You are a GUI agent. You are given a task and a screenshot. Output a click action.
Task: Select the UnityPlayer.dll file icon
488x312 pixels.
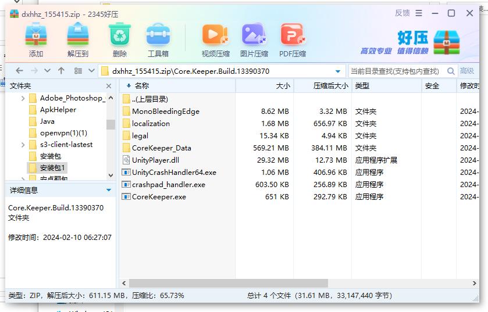point(126,160)
